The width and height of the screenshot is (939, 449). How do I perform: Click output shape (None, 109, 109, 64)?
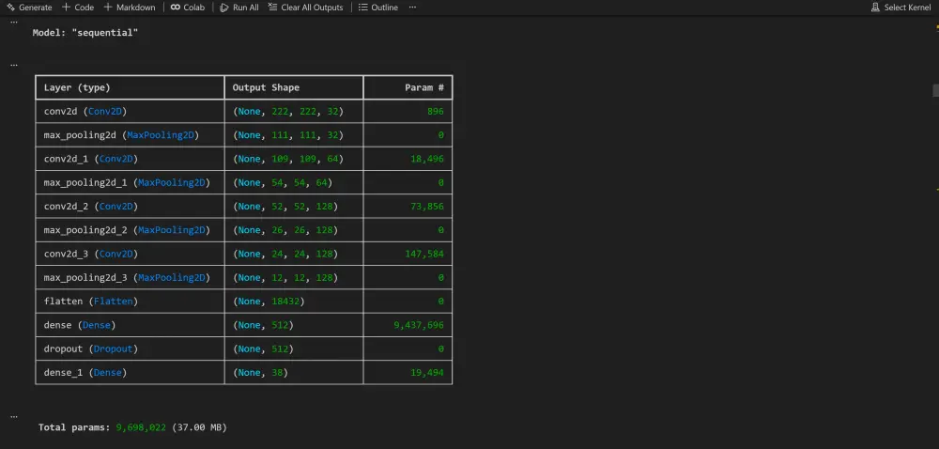click(288, 159)
